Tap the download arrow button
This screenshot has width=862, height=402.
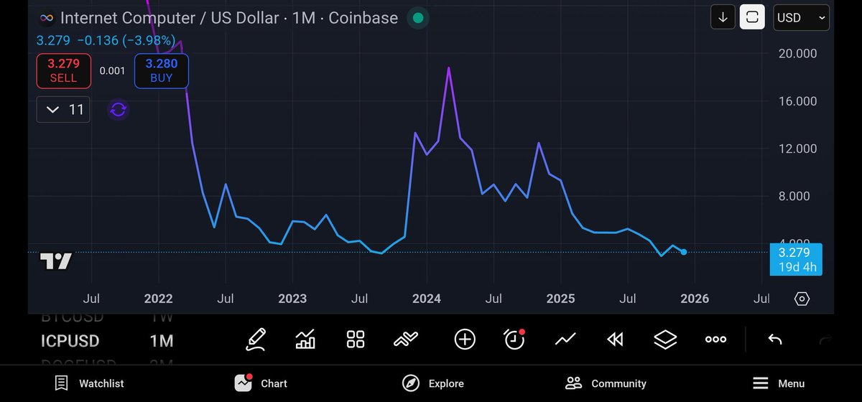723,17
